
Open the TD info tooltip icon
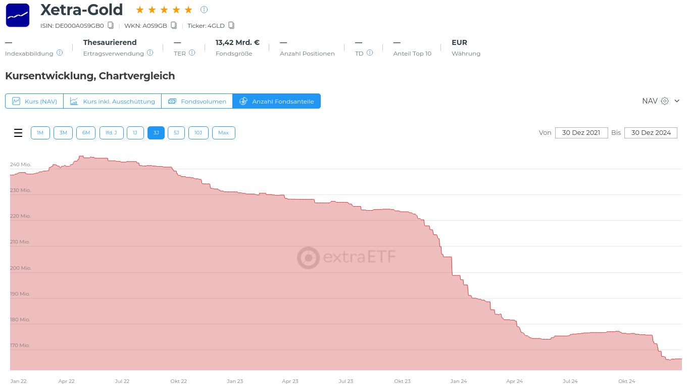coord(370,53)
